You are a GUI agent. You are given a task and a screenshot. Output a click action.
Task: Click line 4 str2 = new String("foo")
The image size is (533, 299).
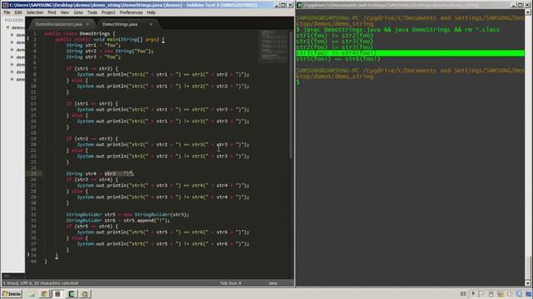(110, 51)
